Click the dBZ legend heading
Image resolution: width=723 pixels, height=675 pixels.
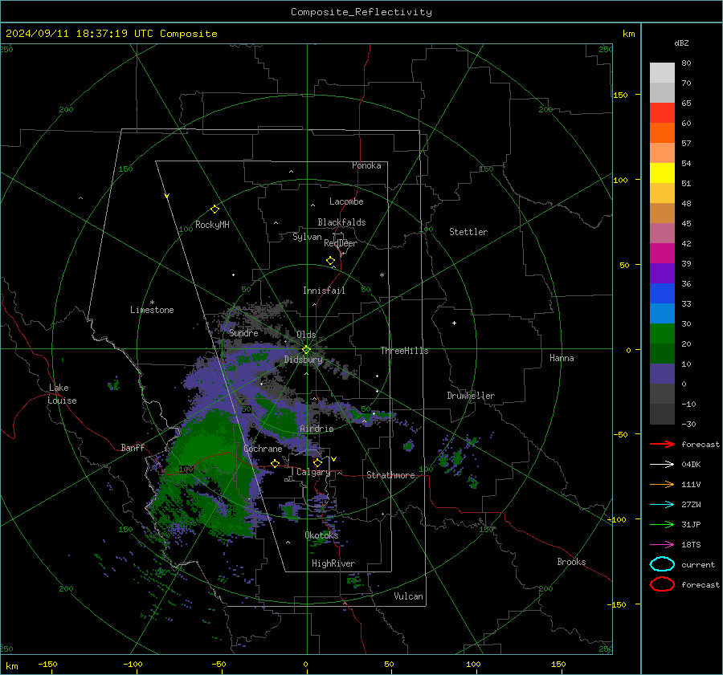click(681, 43)
